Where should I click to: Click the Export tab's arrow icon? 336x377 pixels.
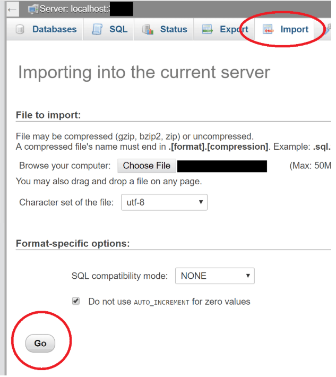click(208, 29)
